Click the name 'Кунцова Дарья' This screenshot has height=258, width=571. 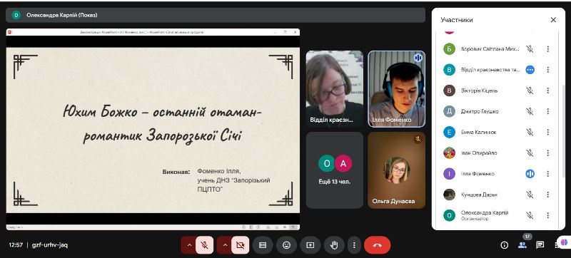(479, 195)
